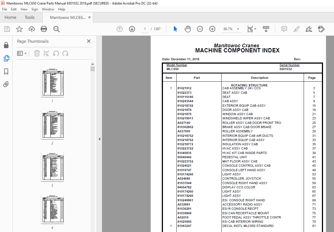334x232 pixels.
Task: Click the cloud upload share icon
Action: pos(32,29)
